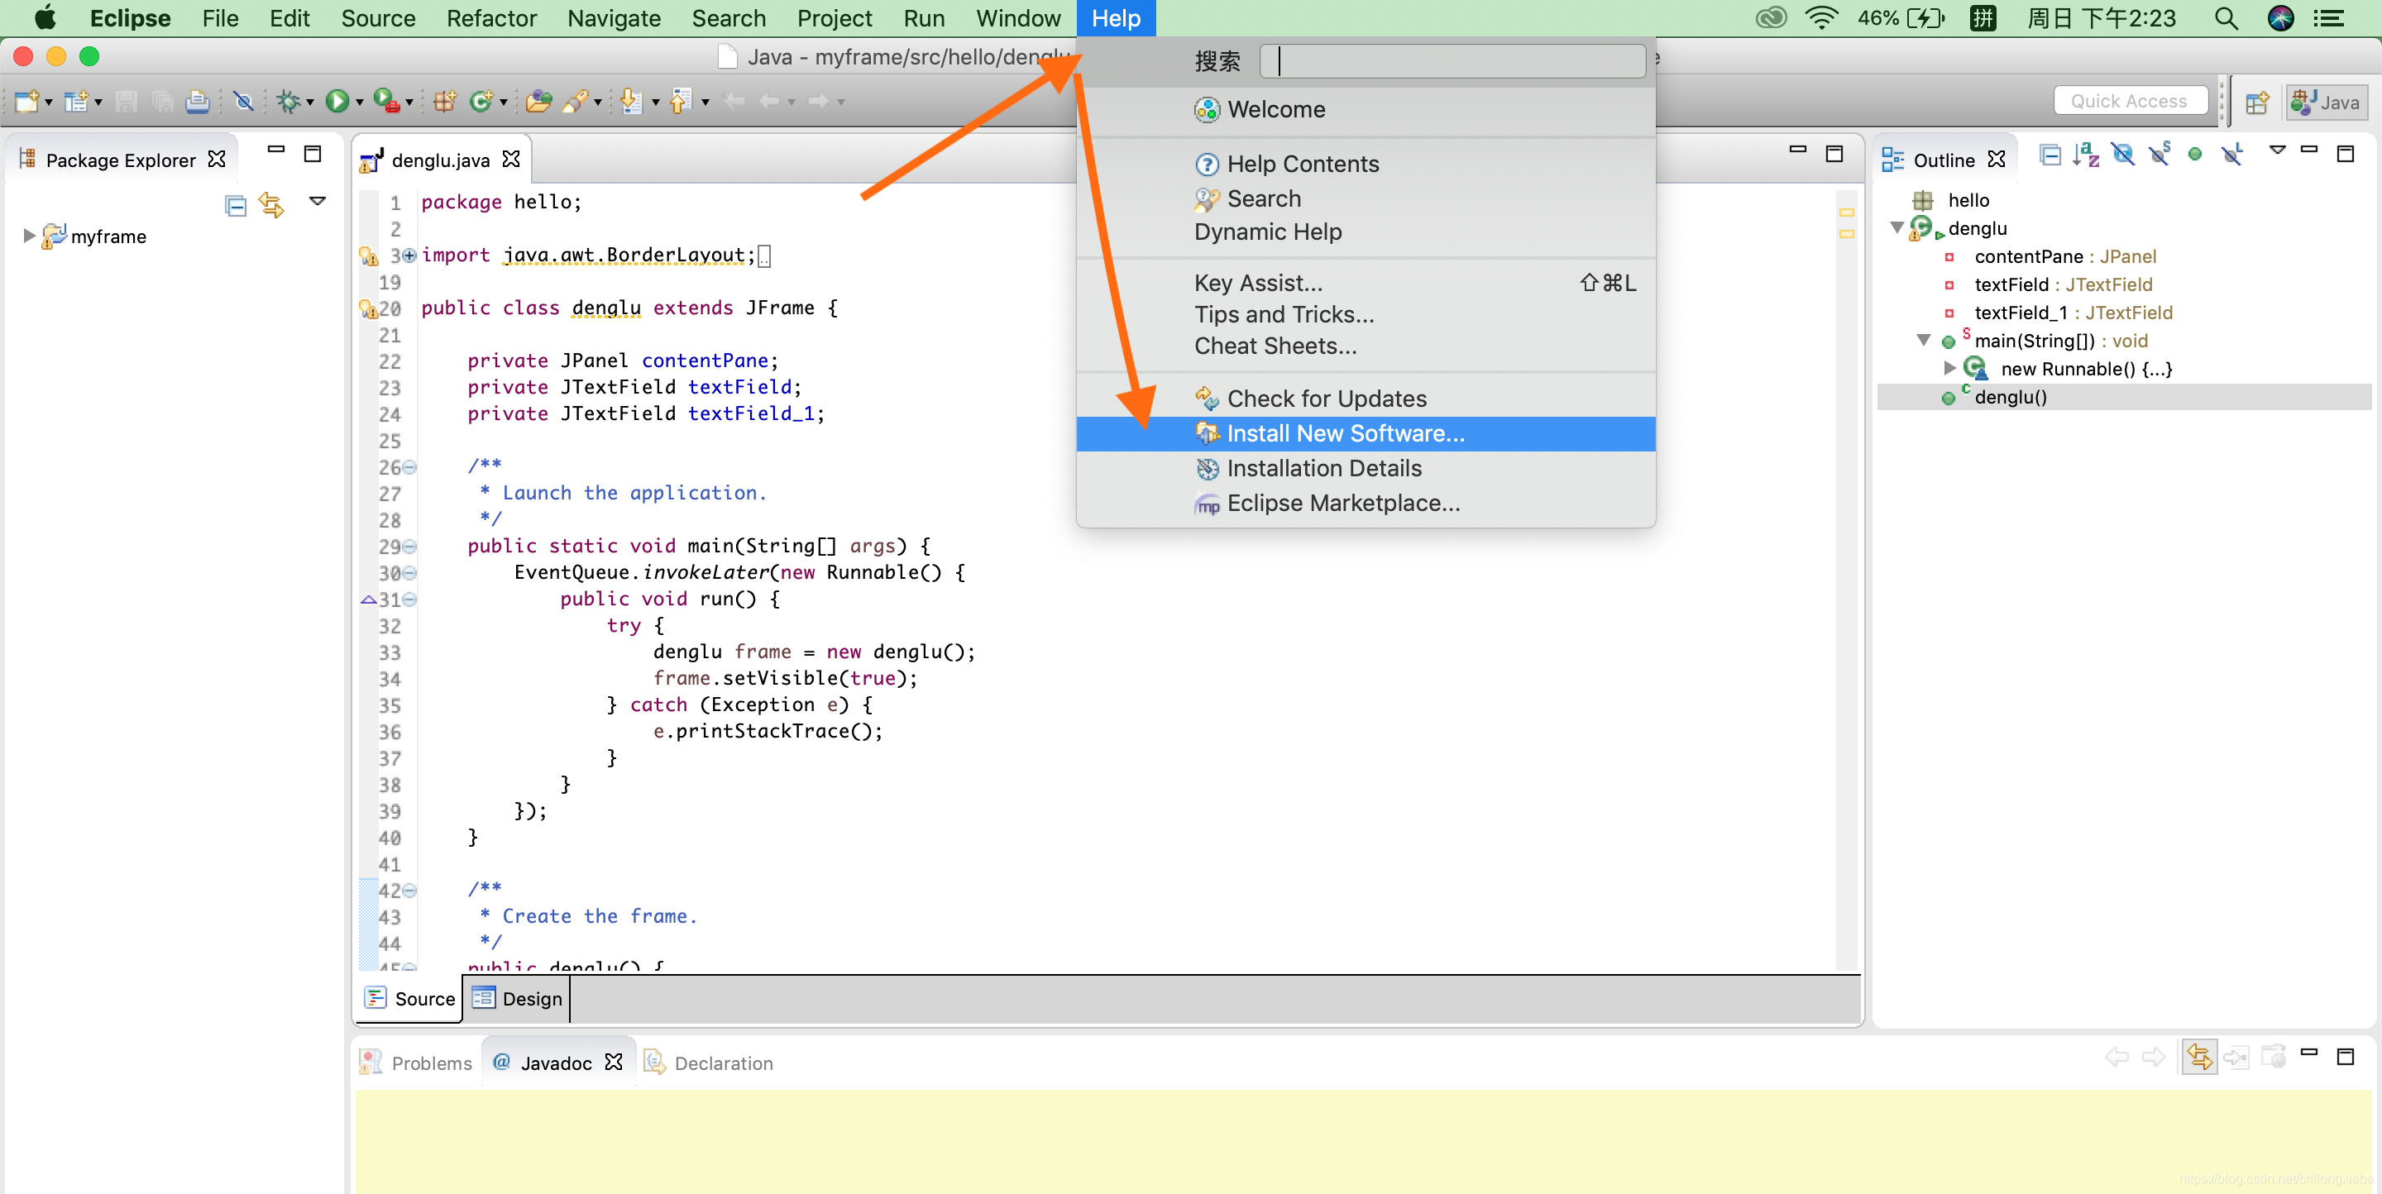Click the Quick Access field
This screenshot has height=1194, width=2382.
(x=2131, y=101)
